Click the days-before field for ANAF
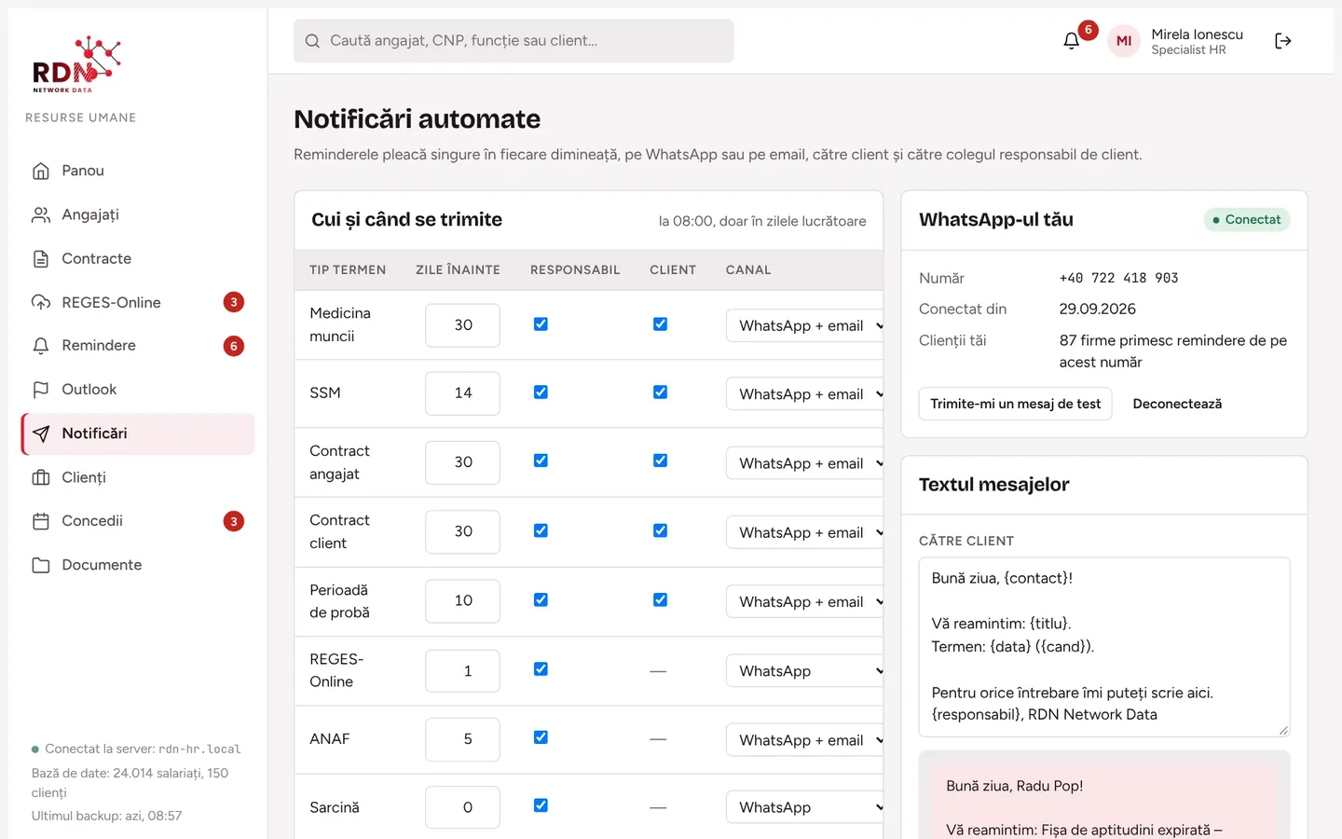 pyautogui.click(x=462, y=739)
